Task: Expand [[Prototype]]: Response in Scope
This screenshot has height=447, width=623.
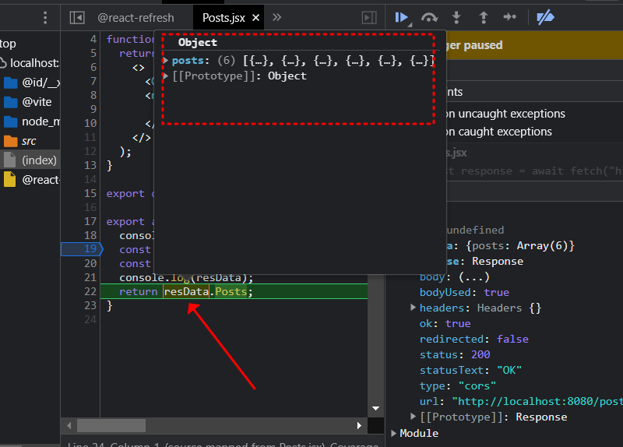Action: pyautogui.click(x=413, y=416)
